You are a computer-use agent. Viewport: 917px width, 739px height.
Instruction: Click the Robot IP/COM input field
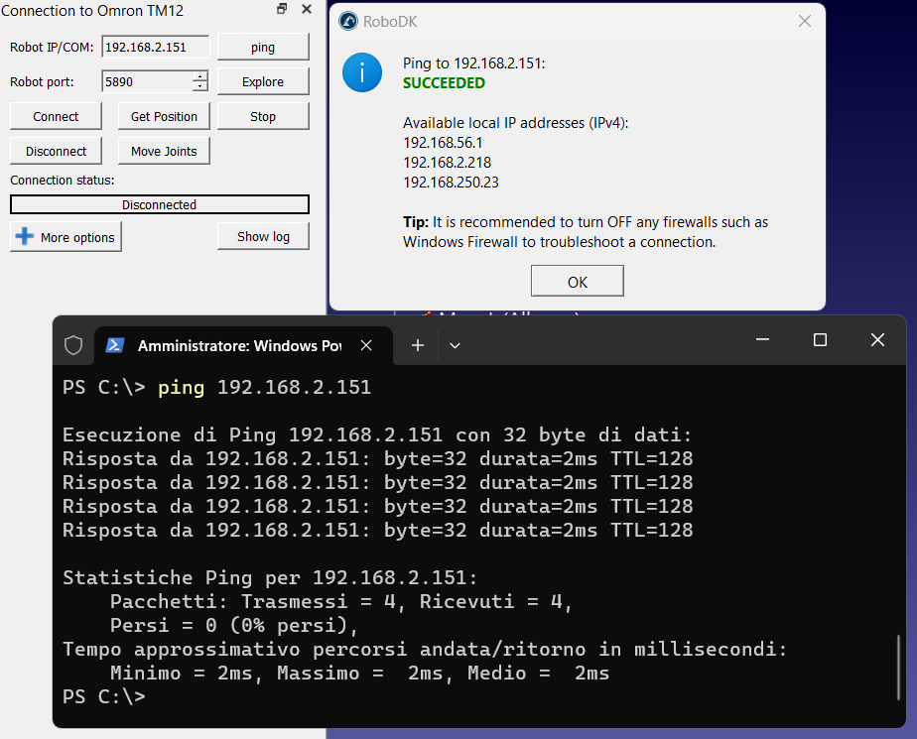(157, 47)
